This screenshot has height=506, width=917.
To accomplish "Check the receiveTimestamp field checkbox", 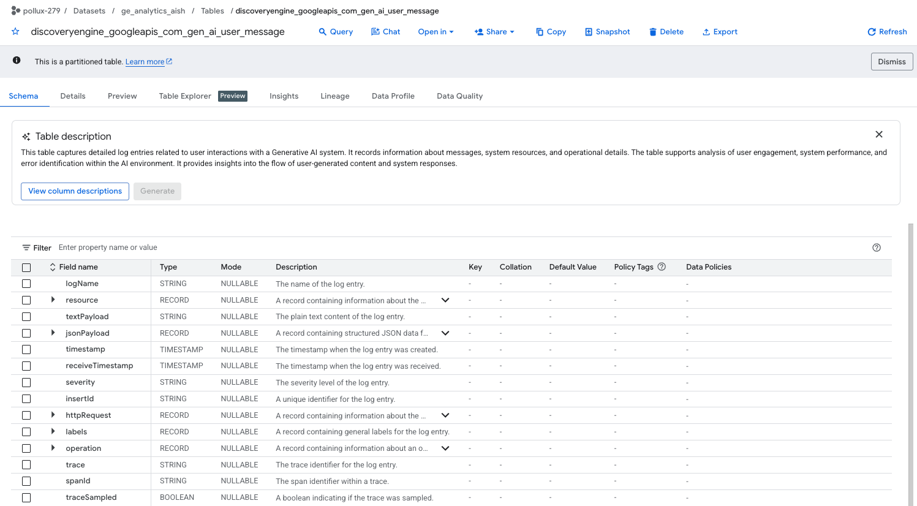I will pyautogui.click(x=26, y=366).
